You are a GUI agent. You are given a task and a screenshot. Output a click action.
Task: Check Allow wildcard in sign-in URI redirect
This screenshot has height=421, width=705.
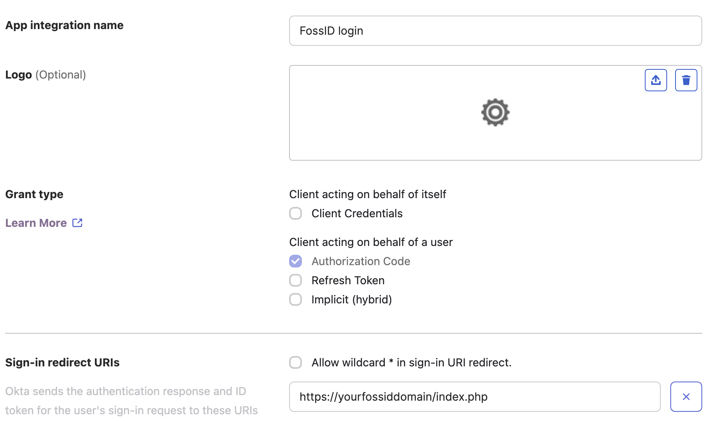point(295,362)
